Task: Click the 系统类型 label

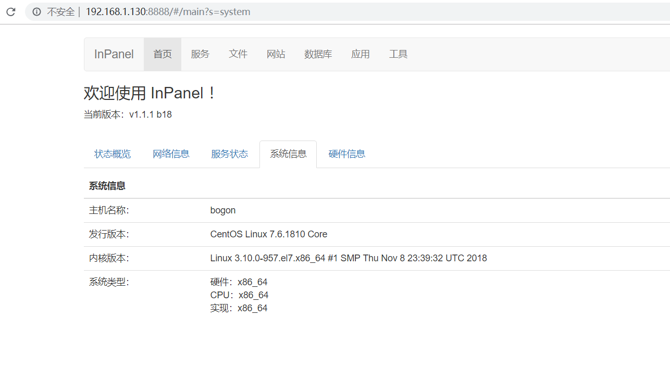Action: [109, 282]
